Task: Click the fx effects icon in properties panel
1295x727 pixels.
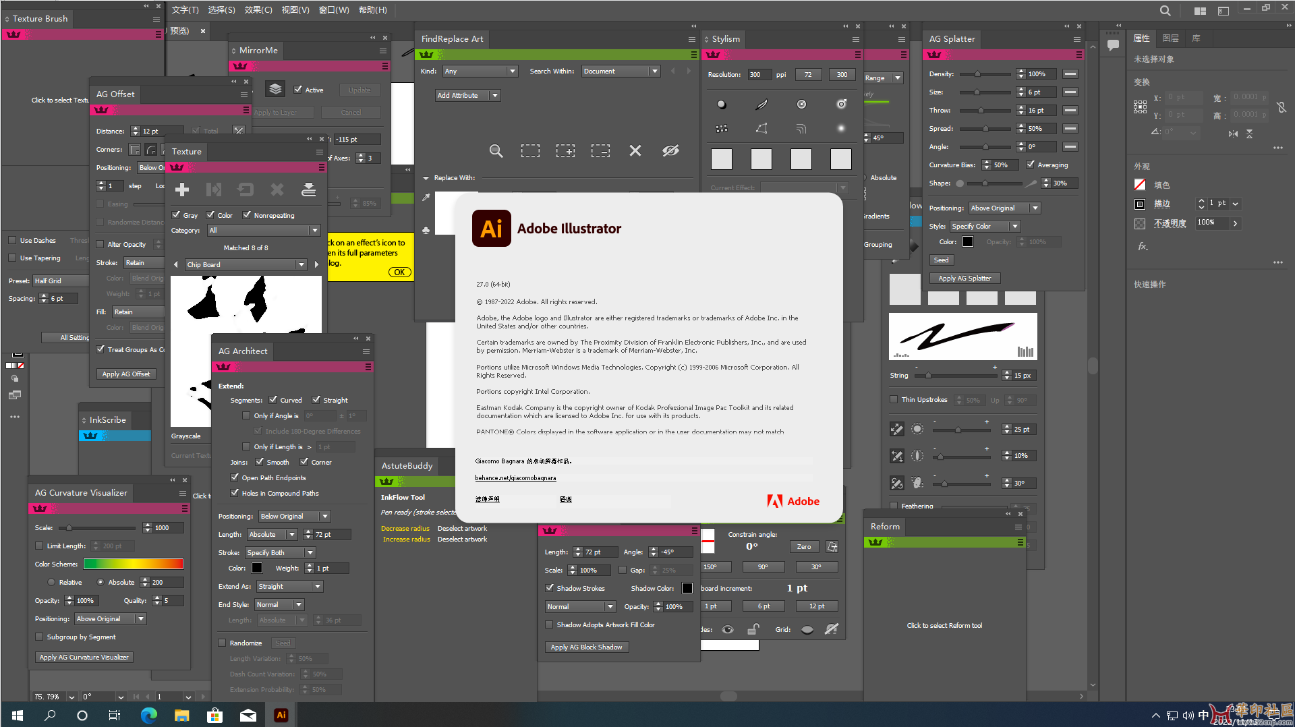Action: (x=1143, y=247)
